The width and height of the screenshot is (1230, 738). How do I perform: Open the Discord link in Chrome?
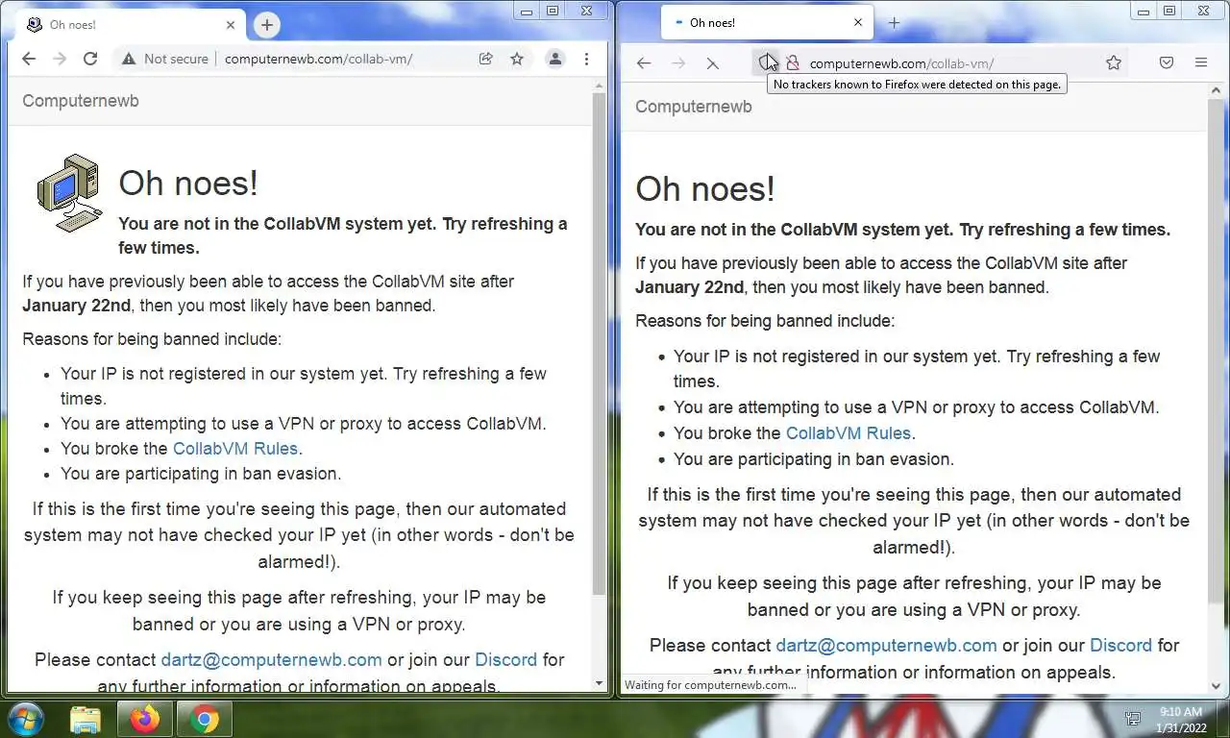tap(505, 660)
